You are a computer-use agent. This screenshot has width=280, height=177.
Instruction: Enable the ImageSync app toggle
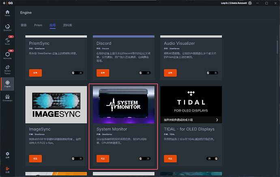click(x=77, y=159)
